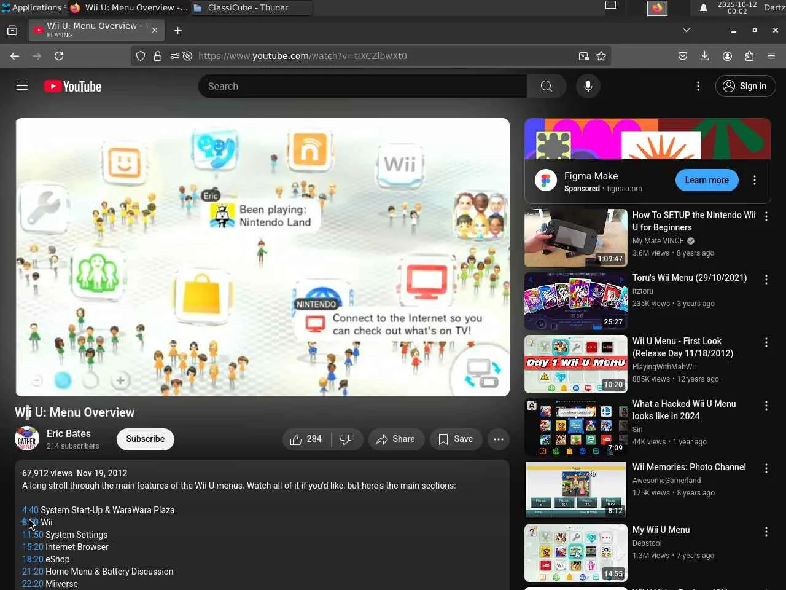Screen dimensions: 786x590
Task: Share this video
Action: pos(396,439)
